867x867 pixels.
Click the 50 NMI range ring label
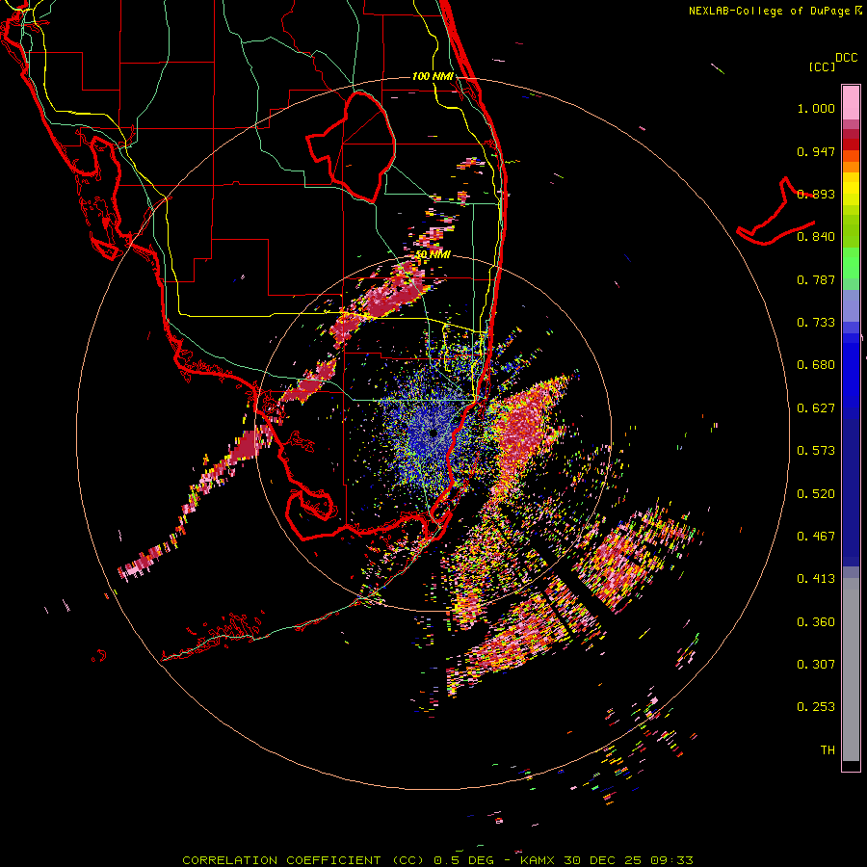433,255
